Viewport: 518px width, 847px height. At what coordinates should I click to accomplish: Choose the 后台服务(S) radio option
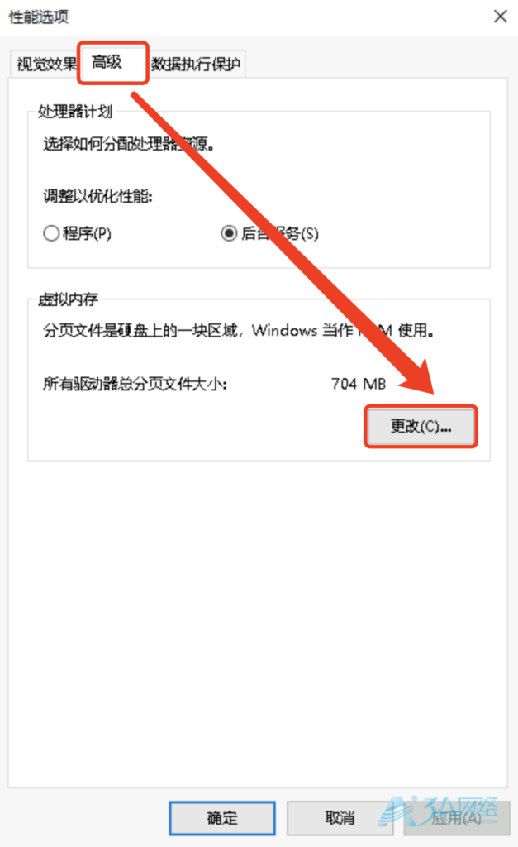(x=229, y=233)
